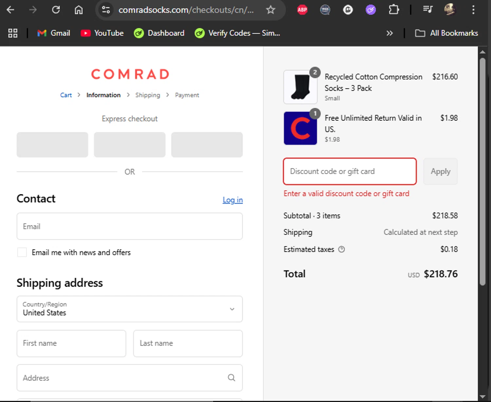Select the Payment breadcrumb step
The height and width of the screenshot is (402, 491).
pyautogui.click(x=187, y=95)
